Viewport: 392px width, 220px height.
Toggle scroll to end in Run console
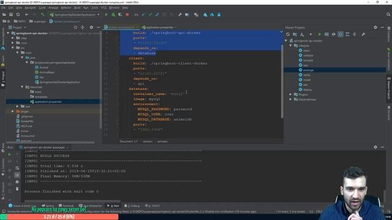17,175
